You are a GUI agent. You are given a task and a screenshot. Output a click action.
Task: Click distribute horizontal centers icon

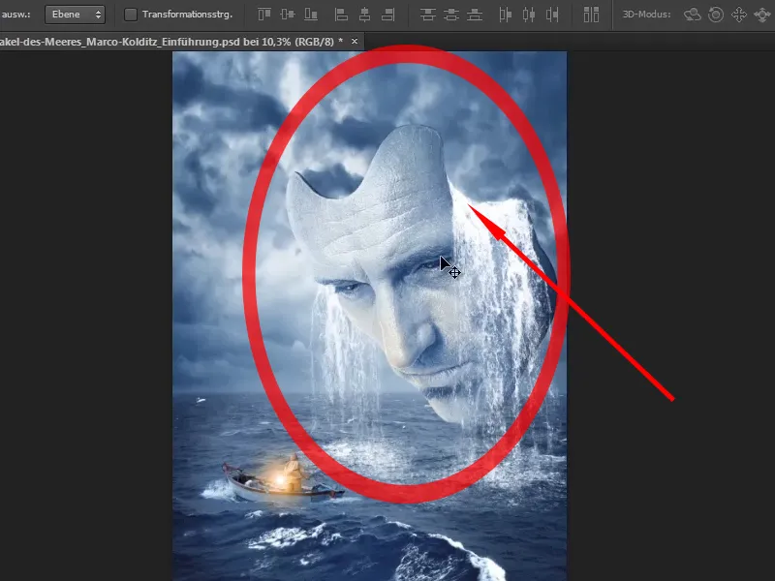coord(529,15)
